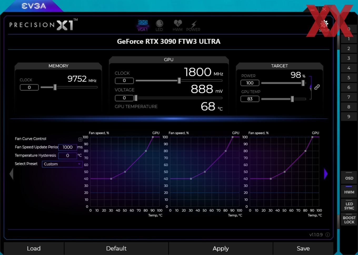Select profile slot 3

click(349, 58)
